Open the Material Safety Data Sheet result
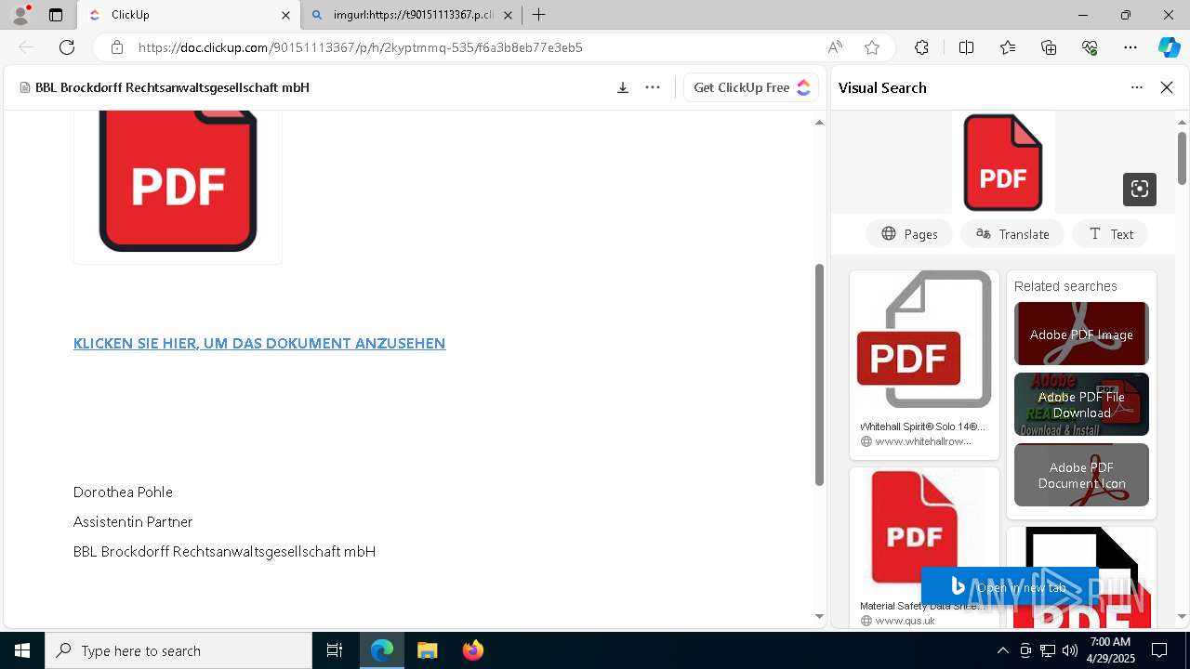This screenshot has width=1190, height=669. [924, 548]
